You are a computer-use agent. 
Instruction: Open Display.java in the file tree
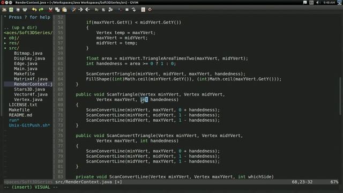pyautogui.click(x=29, y=58)
